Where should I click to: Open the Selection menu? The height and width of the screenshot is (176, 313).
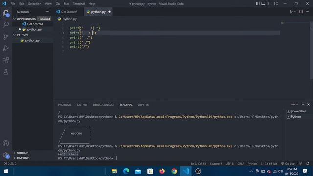[x=35, y=4]
